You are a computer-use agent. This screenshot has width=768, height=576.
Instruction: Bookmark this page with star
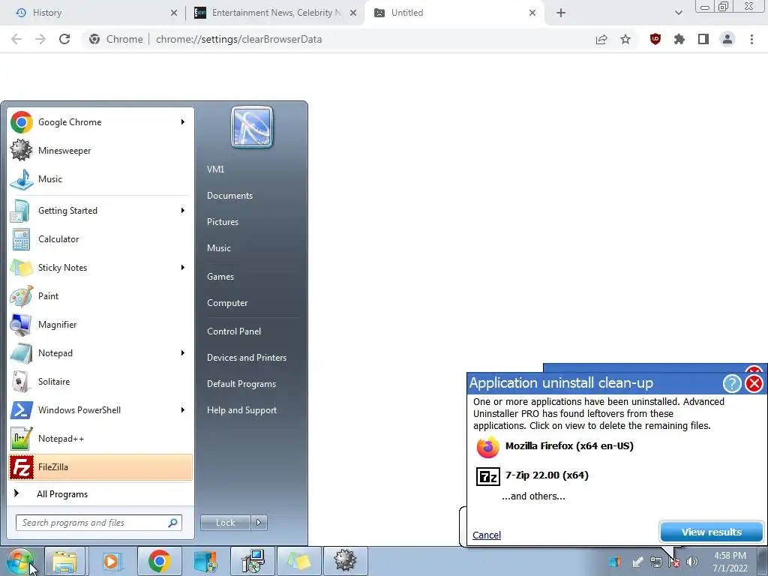point(625,39)
